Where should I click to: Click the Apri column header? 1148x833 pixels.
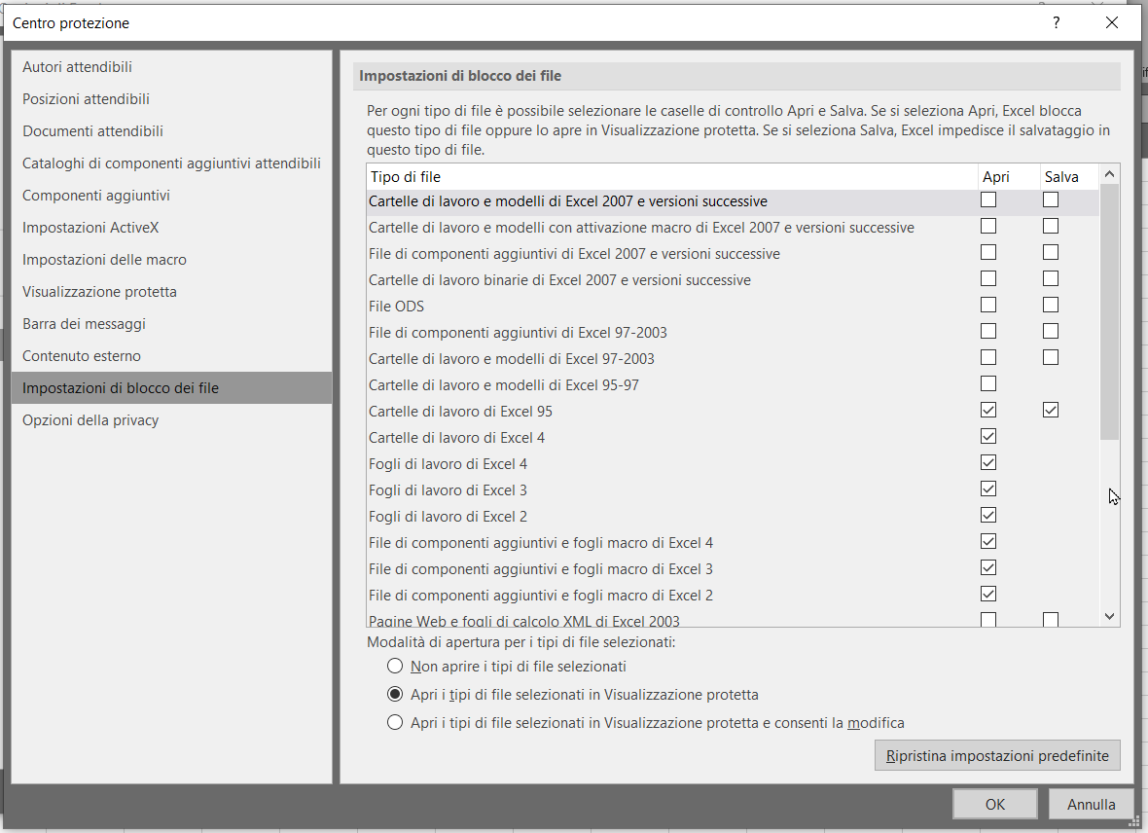pos(1009,176)
